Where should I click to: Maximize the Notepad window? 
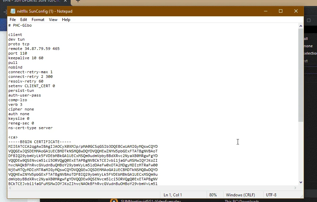coord(281,11)
